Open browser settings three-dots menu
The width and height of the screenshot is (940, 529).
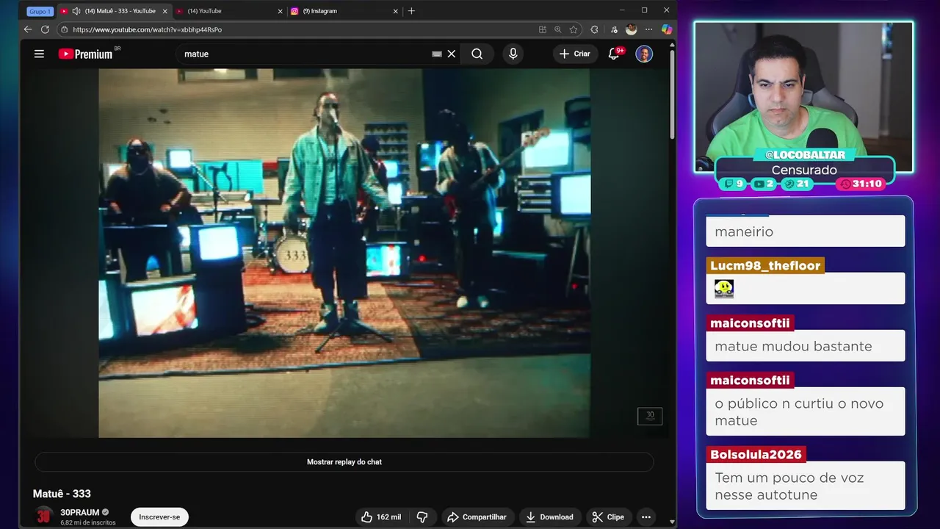[648, 29]
